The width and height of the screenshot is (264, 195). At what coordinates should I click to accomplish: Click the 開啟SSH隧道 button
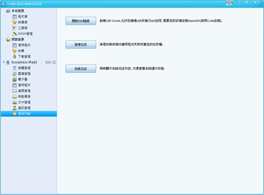tap(81, 21)
